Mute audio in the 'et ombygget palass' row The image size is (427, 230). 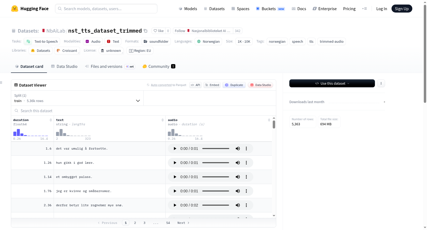click(x=238, y=177)
